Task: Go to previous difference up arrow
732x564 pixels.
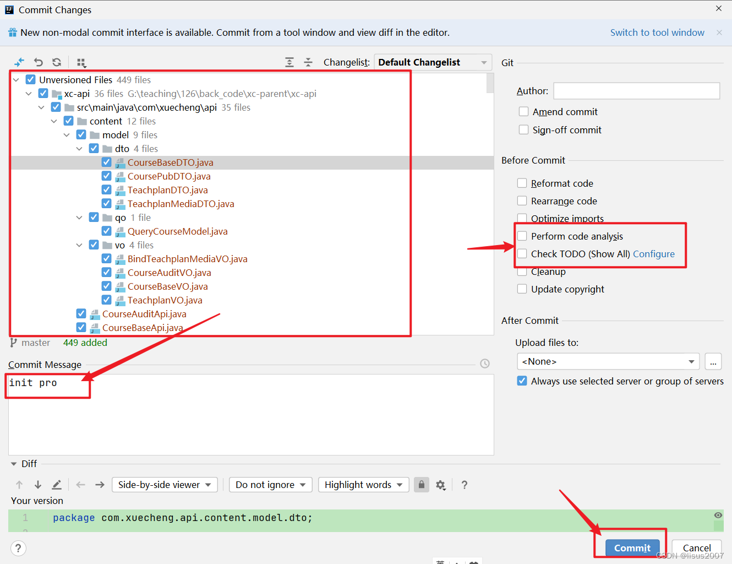Action: (19, 485)
